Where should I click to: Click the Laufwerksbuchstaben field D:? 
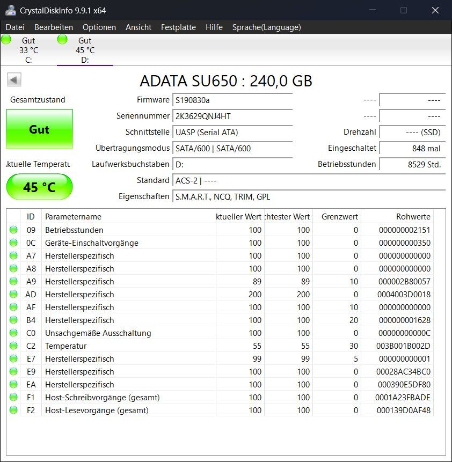click(x=232, y=164)
